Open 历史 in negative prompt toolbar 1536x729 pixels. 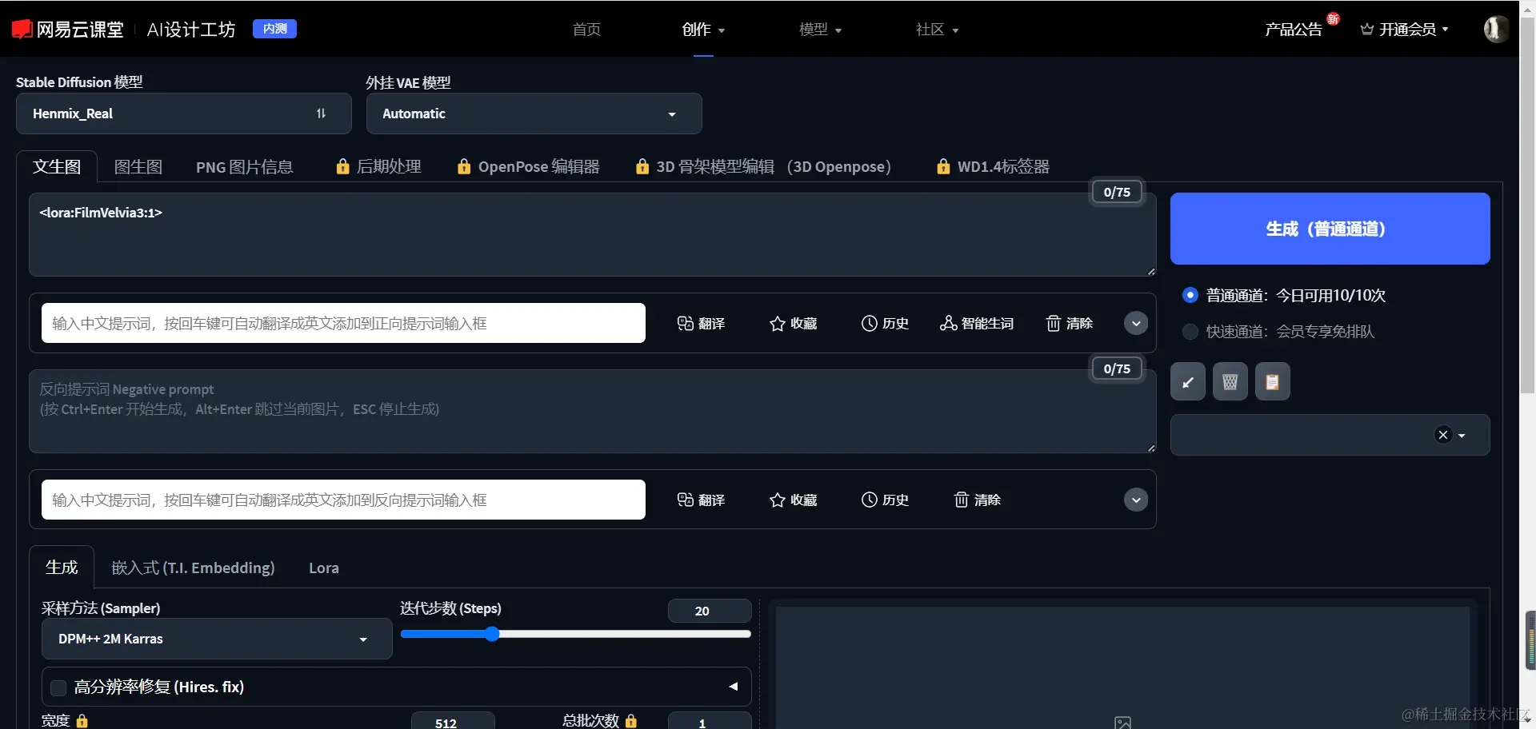click(885, 500)
